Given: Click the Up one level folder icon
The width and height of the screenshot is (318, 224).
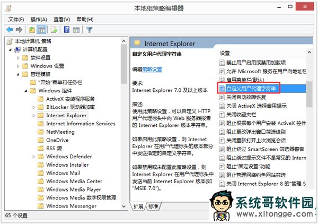Looking at the screenshot, I should click(32, 30).
